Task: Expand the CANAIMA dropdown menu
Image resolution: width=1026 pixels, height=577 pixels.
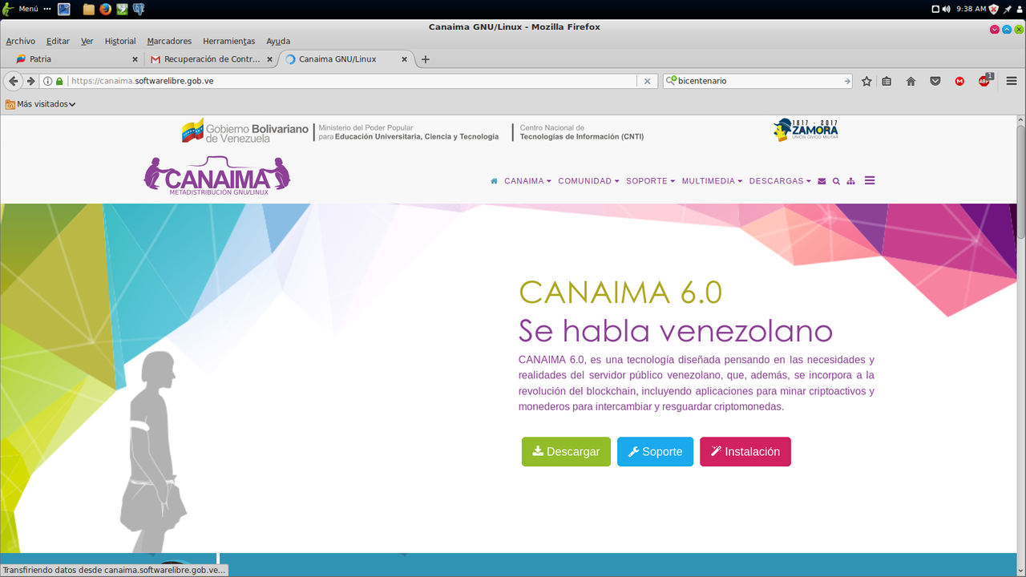Action: [527, 181]
